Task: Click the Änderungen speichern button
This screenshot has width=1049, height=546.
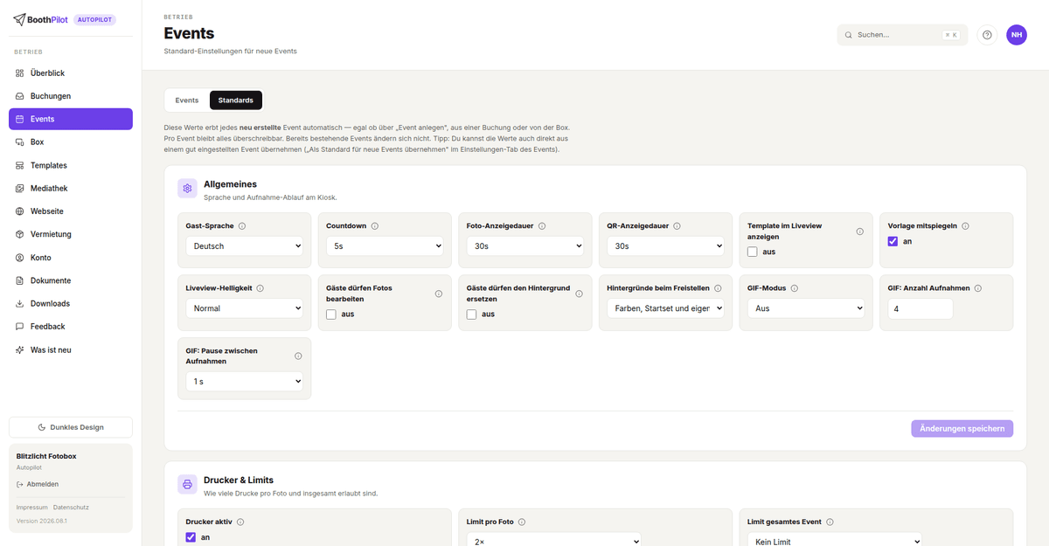Action: point(962,428)
